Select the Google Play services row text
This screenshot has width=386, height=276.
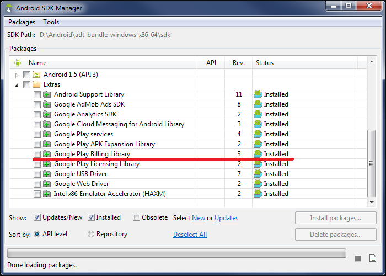click(x=83, y=134)
